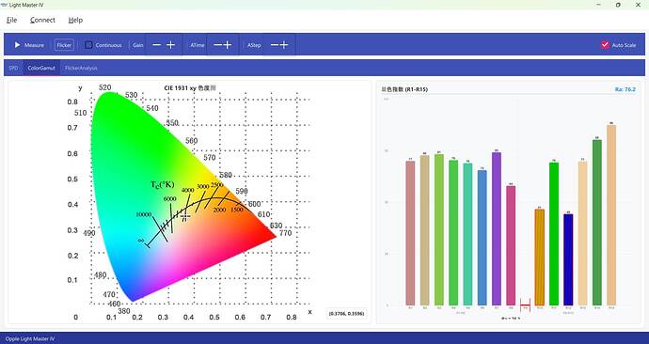Click the CIE 1931 xy chart title
The height and width of the screenshot is (344, 649).
pos(190,88)
